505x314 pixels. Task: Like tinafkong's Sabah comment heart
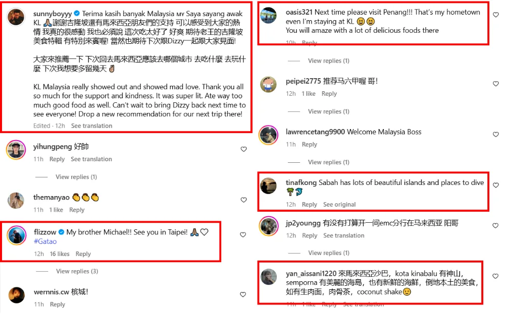point(496,185)
